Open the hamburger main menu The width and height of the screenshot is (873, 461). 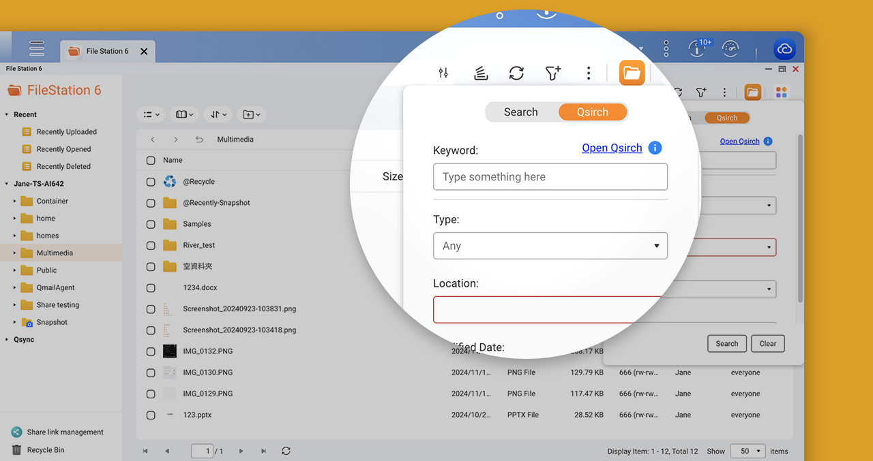pyautogui.click(x=37, y=49)
